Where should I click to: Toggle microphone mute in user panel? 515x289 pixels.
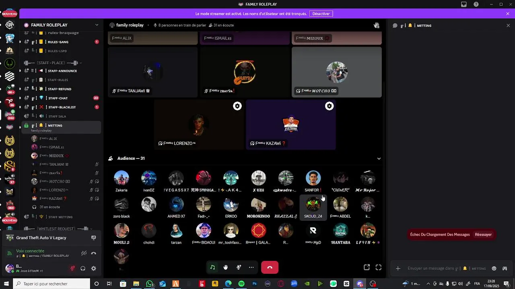pos(72,269)
